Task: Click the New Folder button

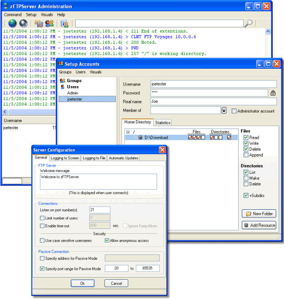Action: (259, 213)
